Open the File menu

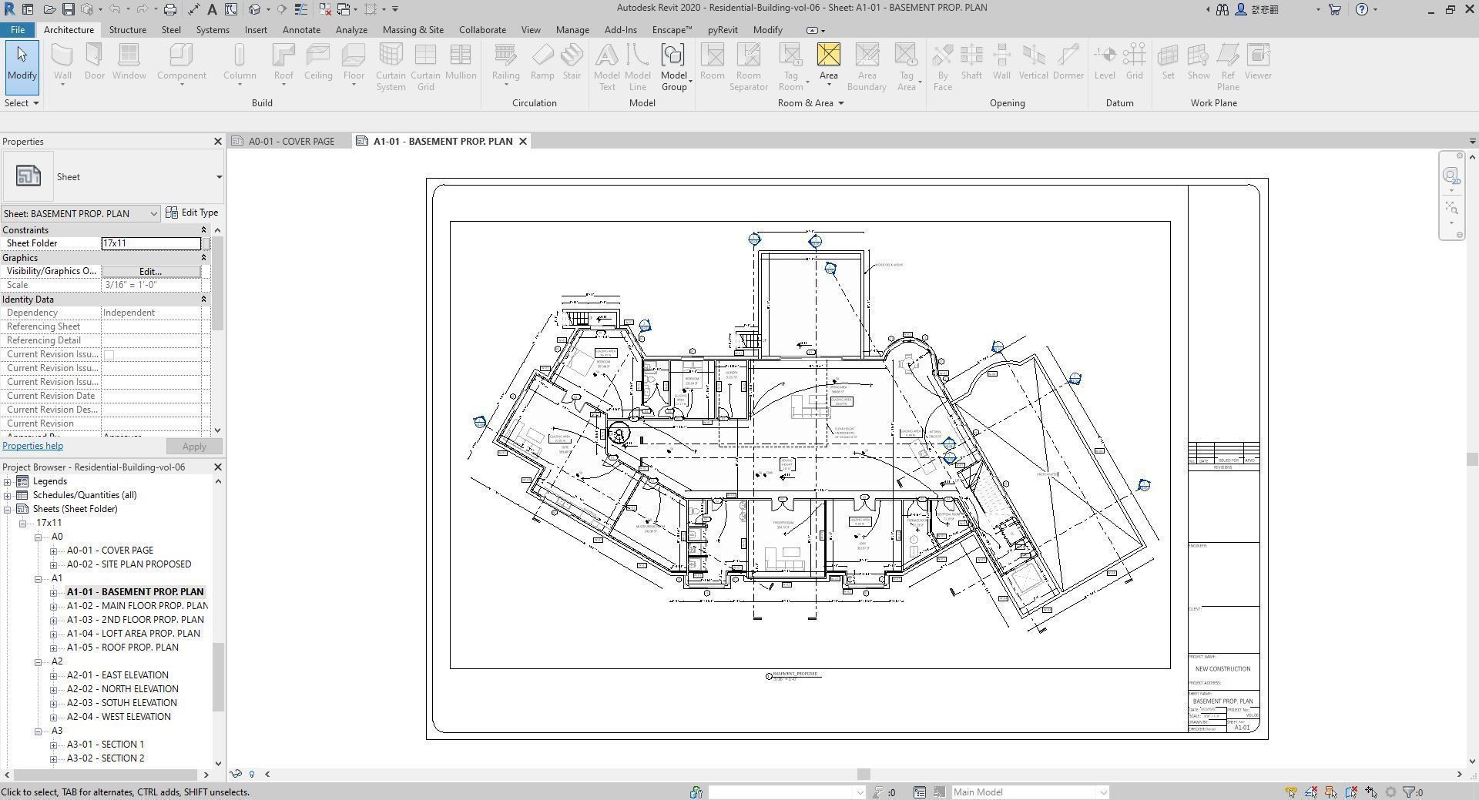[x=17, y=30]
